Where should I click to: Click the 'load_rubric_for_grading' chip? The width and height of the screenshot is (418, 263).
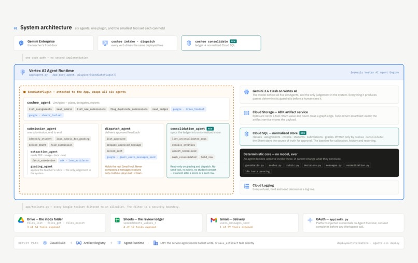(73, 139)
